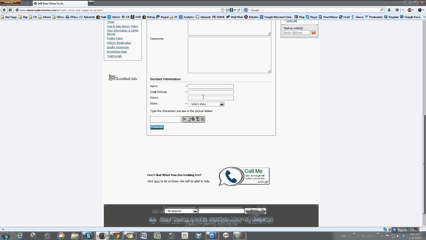Open the Analytics bookmark
The width and height of the screenshot is (426, 240).
186,17
